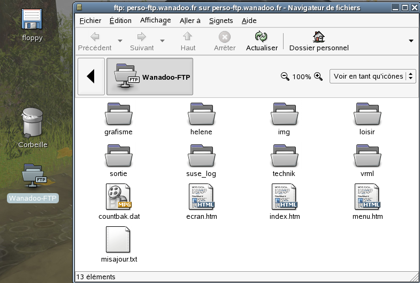Click the floppy desktop icon

coord(32,19)
